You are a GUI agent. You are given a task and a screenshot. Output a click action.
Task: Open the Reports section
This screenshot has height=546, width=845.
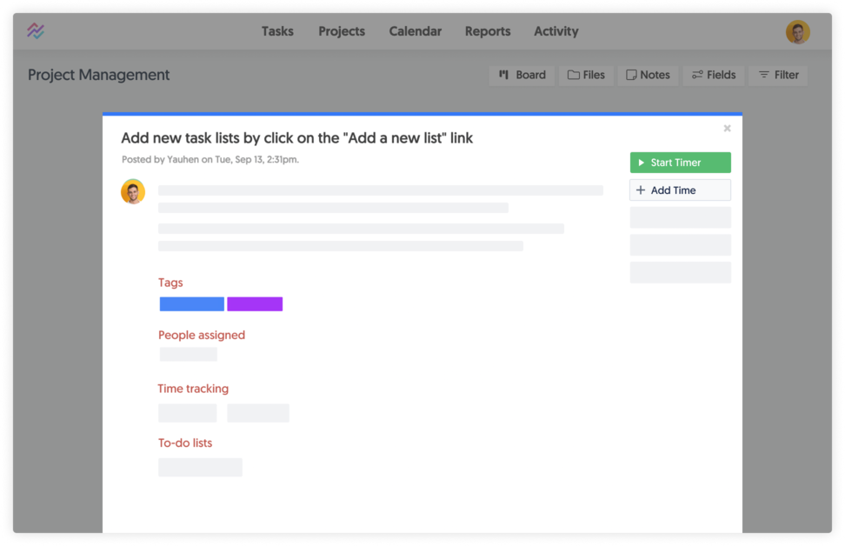click(x=487, y=31)
